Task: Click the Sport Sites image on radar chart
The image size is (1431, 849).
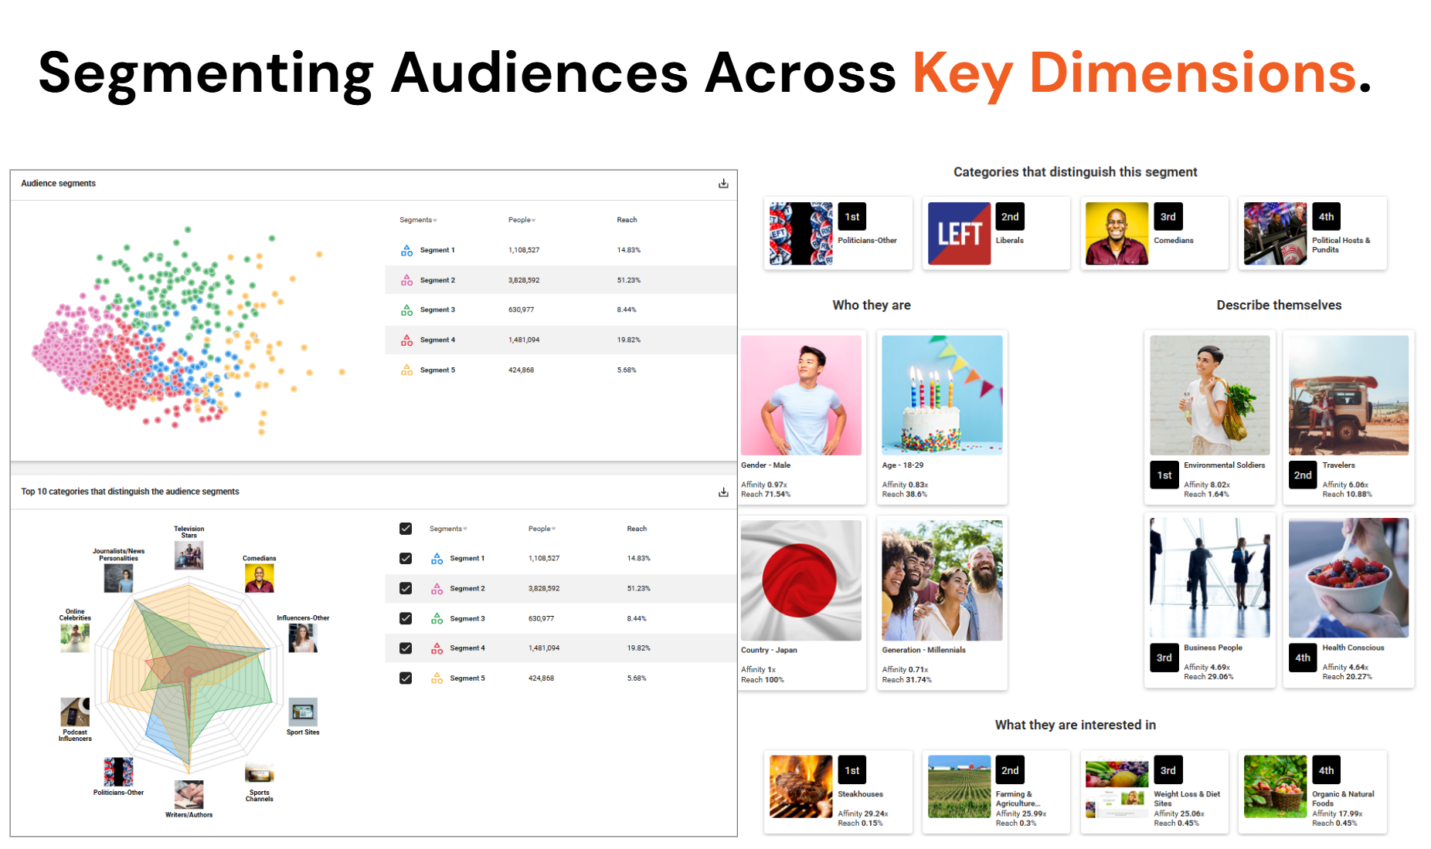Action: coord(303,712)
